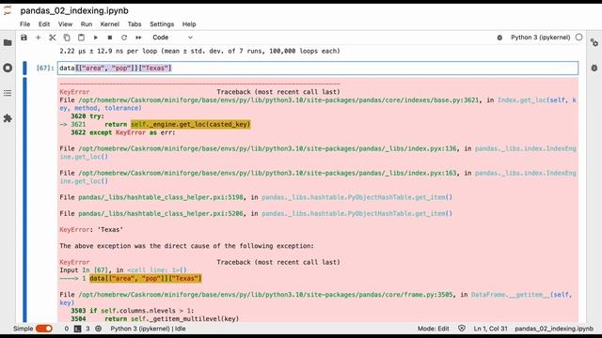Open the running kernels sidebar icon
602x338 pixels.
click(x=8, y=68)
